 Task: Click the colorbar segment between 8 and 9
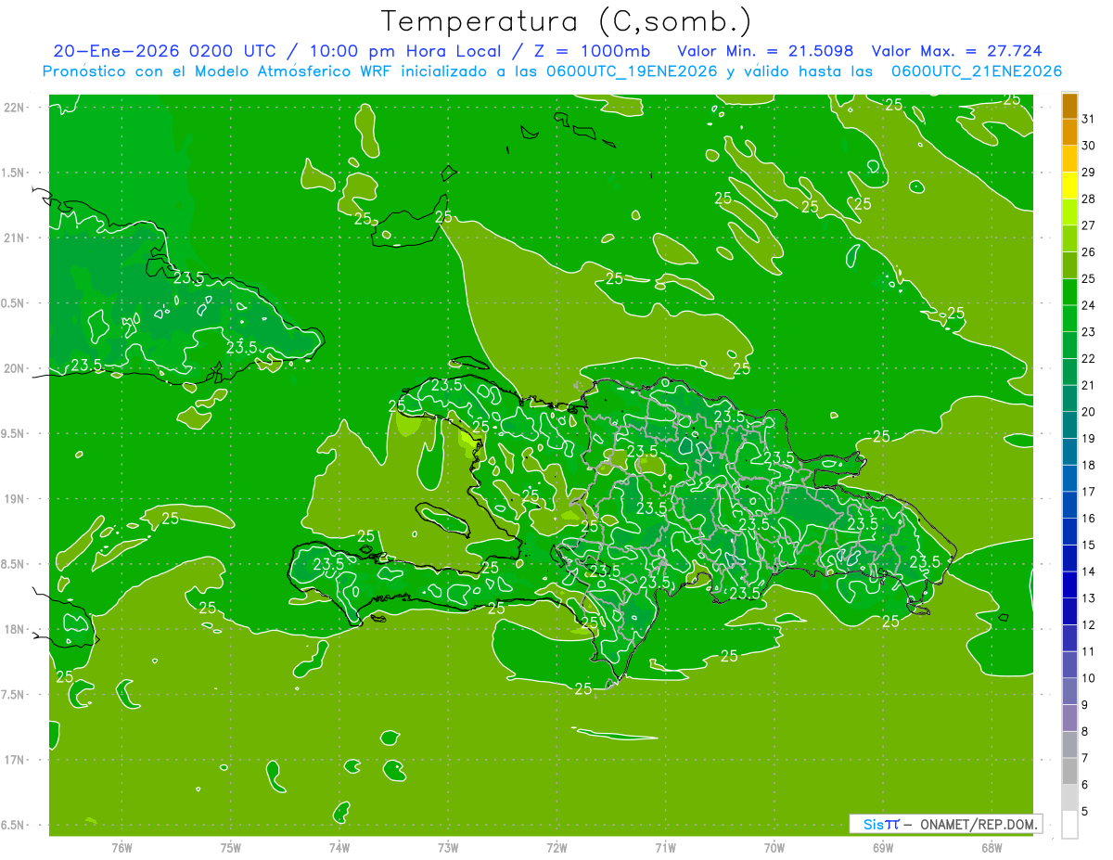pos(1069,718)
